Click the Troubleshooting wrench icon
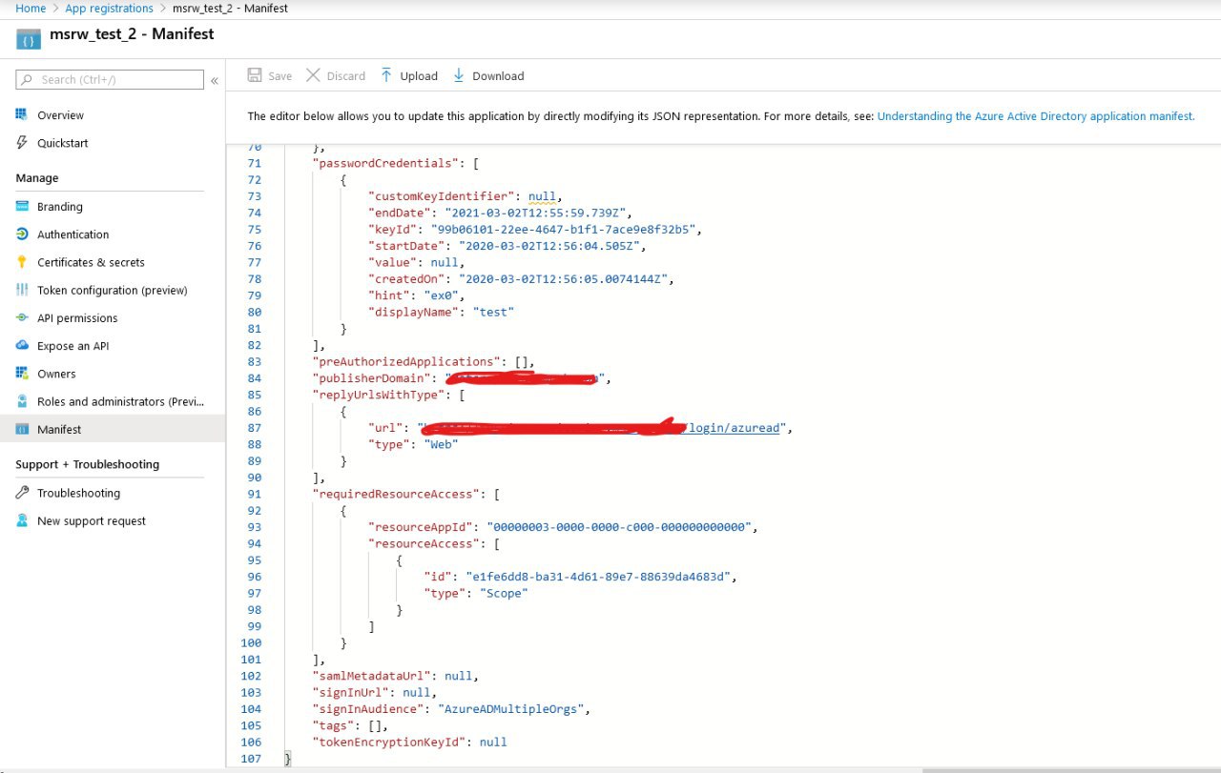The image size is (1221, 773). coord(21,493)
